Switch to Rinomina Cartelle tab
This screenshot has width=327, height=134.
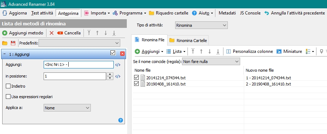188,40
